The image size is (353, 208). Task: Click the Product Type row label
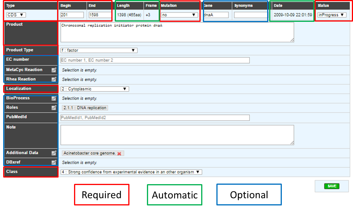(20, 50)
